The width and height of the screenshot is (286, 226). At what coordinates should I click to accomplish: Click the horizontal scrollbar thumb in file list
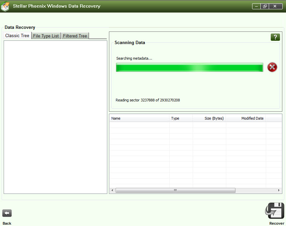(x=175, y=190)
